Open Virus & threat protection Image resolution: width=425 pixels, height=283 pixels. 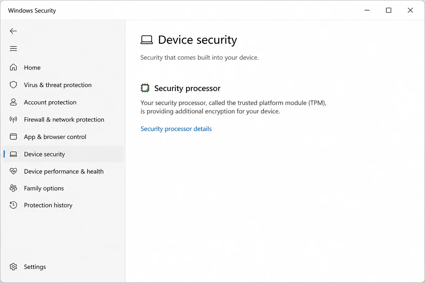pyautogui.click(x=58, y=85)
